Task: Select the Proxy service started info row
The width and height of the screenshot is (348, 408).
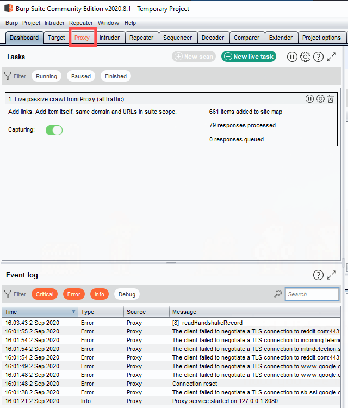Action: point(171,401)
